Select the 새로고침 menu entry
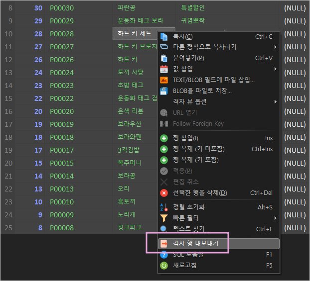The height and width of the screenshot is (281, 310). pyautogui.click(x=219, y=266)
